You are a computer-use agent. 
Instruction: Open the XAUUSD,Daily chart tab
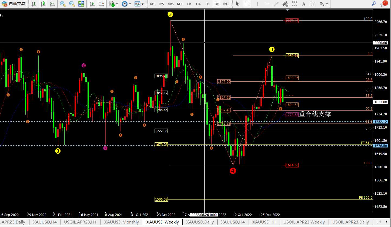200,222
